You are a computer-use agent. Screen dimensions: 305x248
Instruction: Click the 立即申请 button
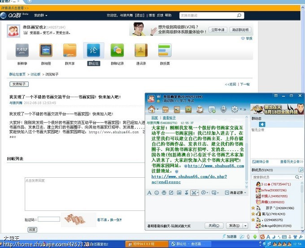tap(218, 30)
